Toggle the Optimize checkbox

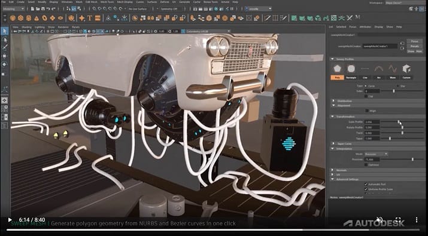[366, 165]
